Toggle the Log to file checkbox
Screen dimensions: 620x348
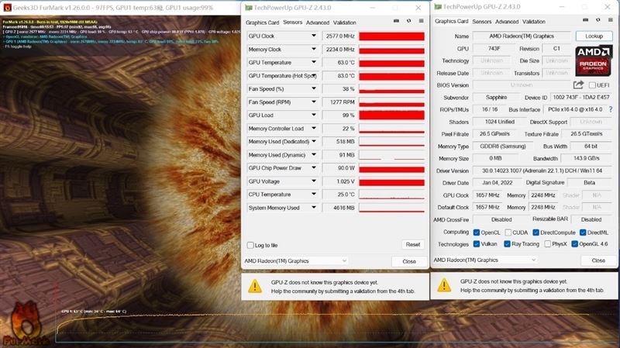click(250, 245)
